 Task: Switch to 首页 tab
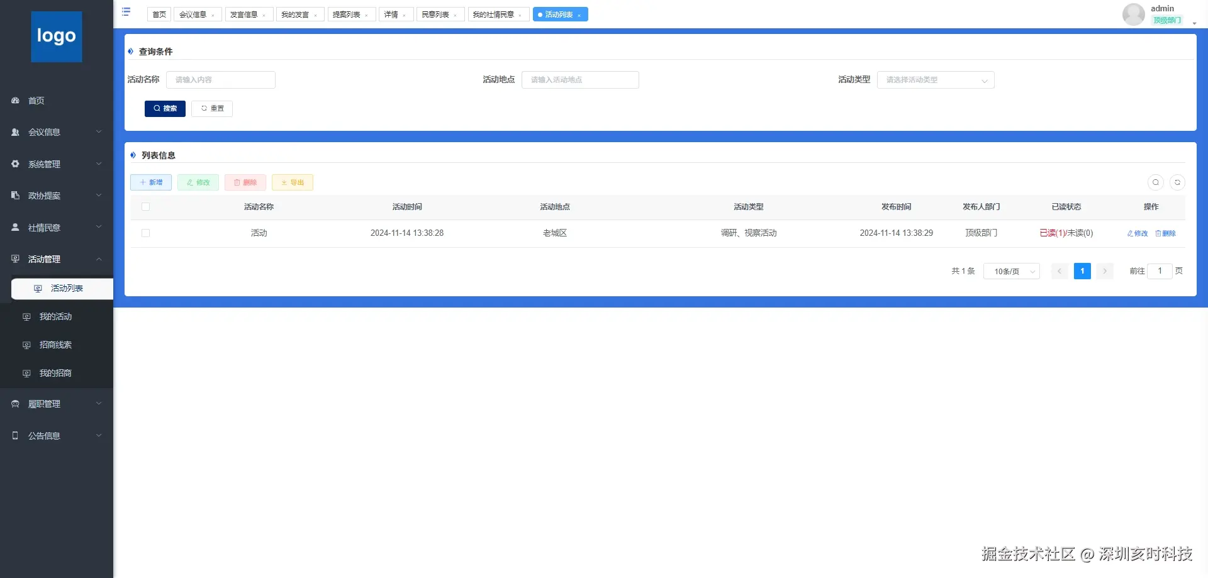coord(159,14)
